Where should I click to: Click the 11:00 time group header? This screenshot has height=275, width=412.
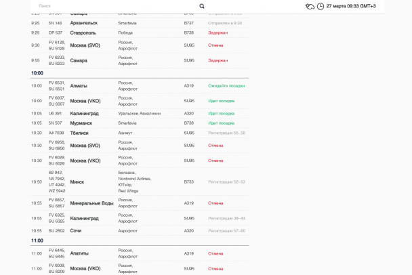point(37,240)
